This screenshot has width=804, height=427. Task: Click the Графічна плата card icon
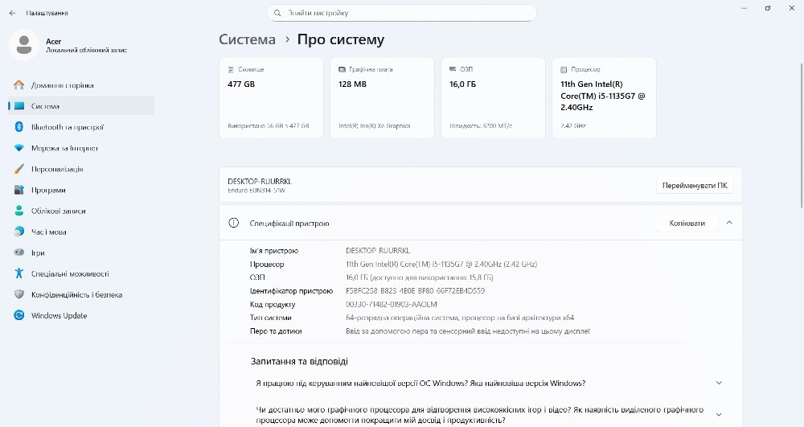[x=342, y=69]
